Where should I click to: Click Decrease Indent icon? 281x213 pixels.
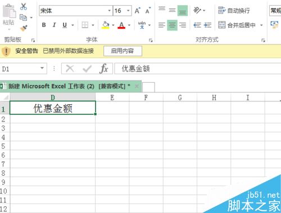[x=197, y=25]
